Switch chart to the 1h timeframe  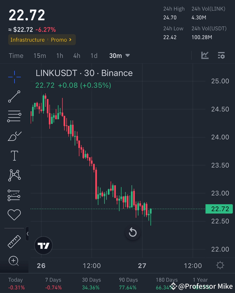pos(60,56)
